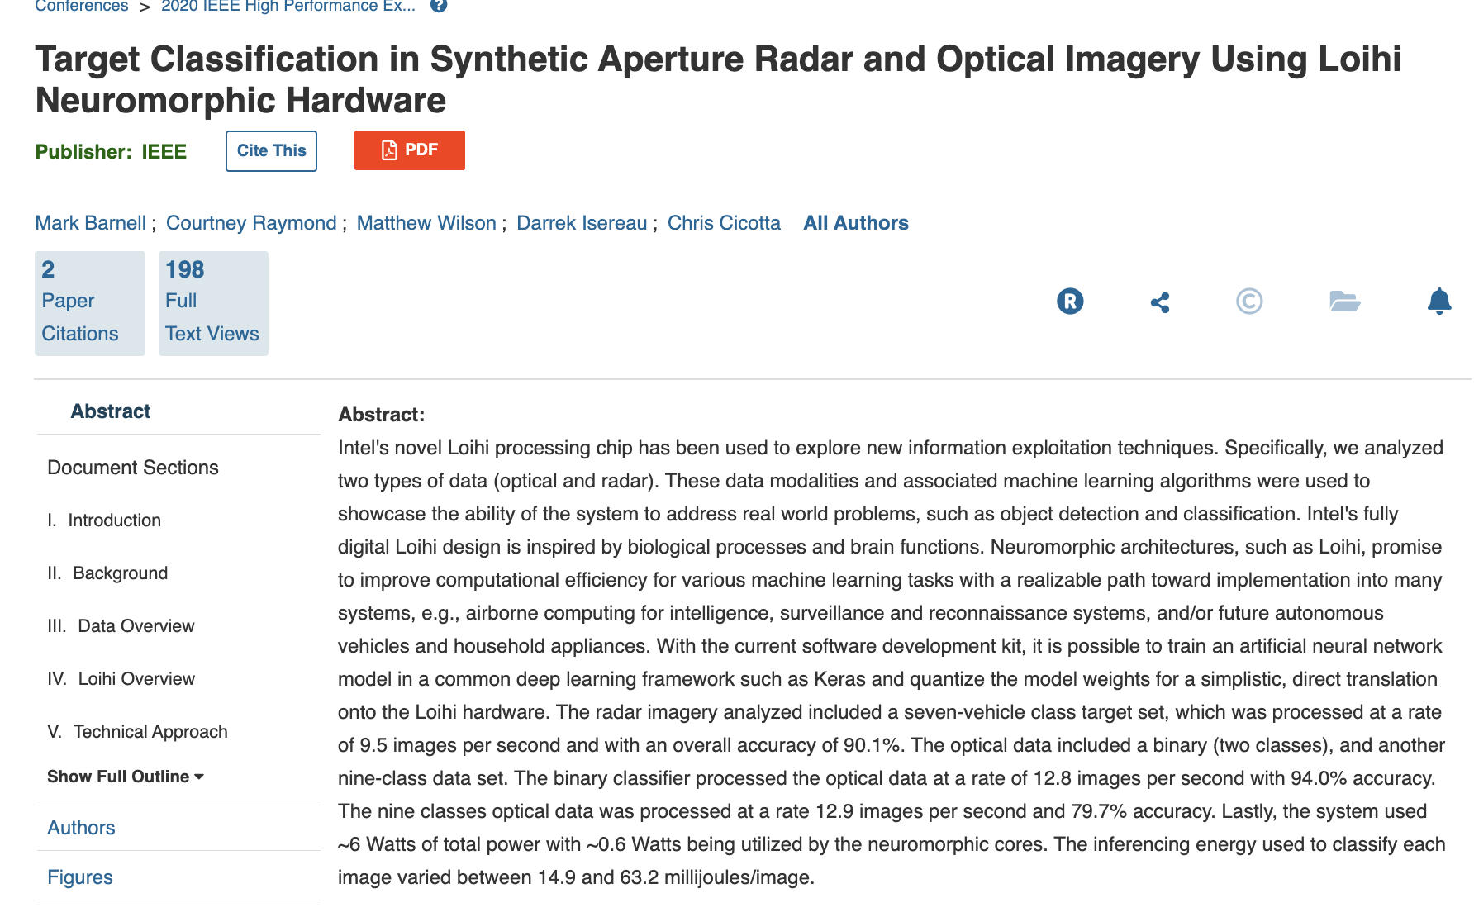Open the Cite This dialog
The height and width of the screenshot is (917, 1474).
click(271, 151)
